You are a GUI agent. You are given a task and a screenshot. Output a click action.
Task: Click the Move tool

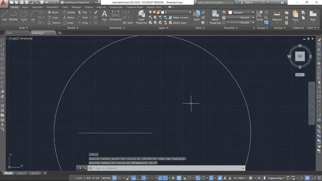click(x=53, y=12)
